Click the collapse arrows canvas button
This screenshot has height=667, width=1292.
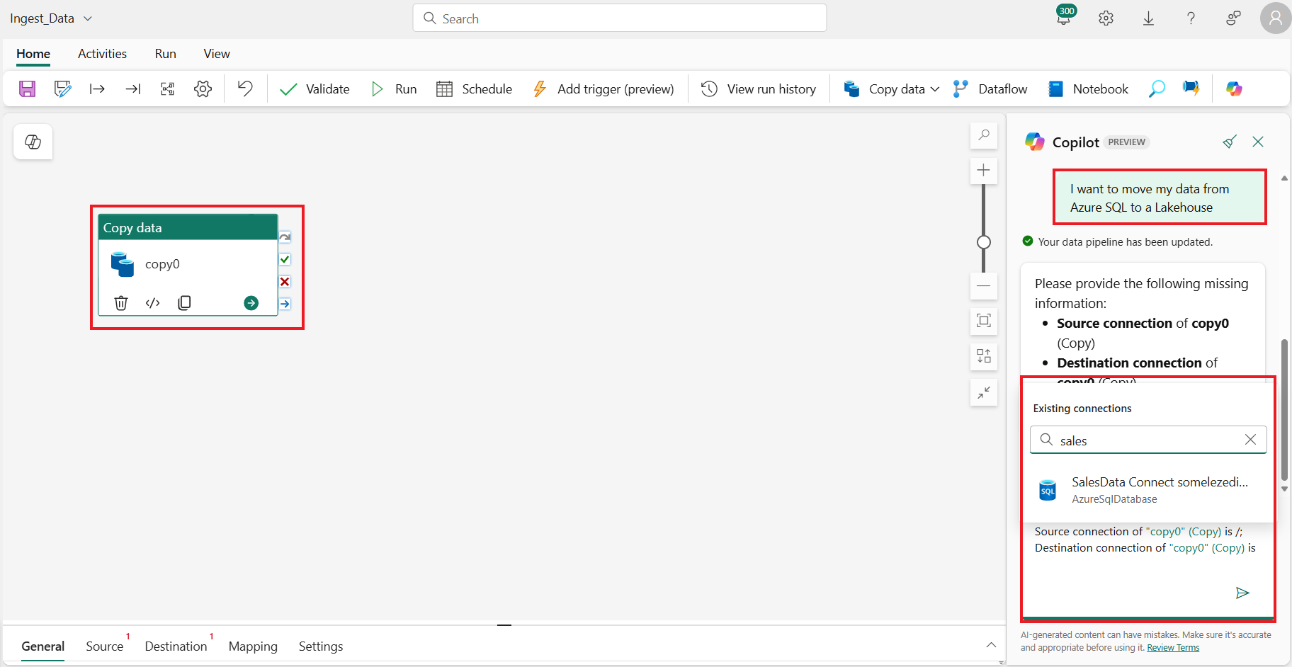tap(984, 392)
